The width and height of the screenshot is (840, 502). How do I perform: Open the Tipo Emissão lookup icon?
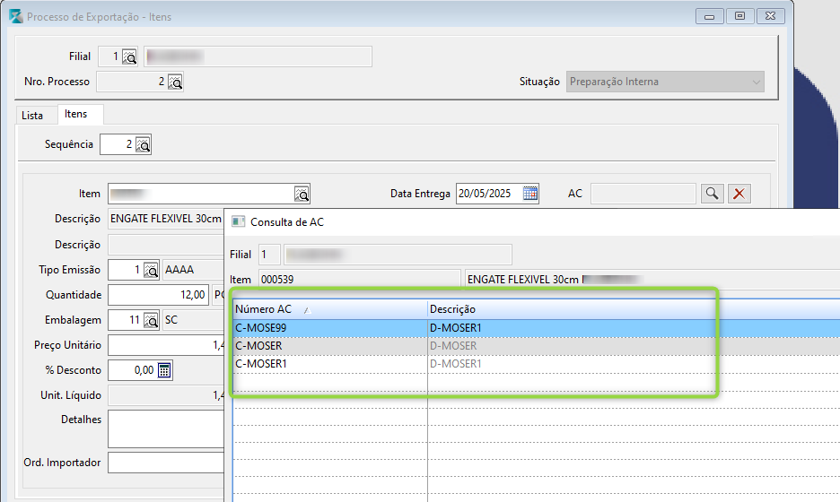[151, 270]
